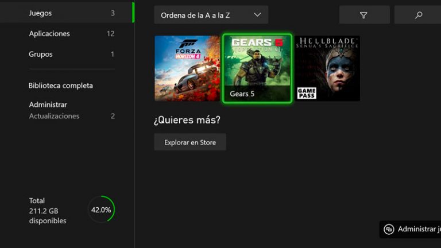Click the Forza logo on first tile
Screen dimensions: 441x248
(x=188, y=49)
